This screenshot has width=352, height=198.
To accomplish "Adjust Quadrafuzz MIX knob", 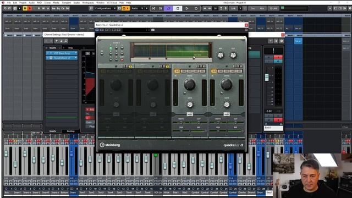I will click(x=221, y=55).
